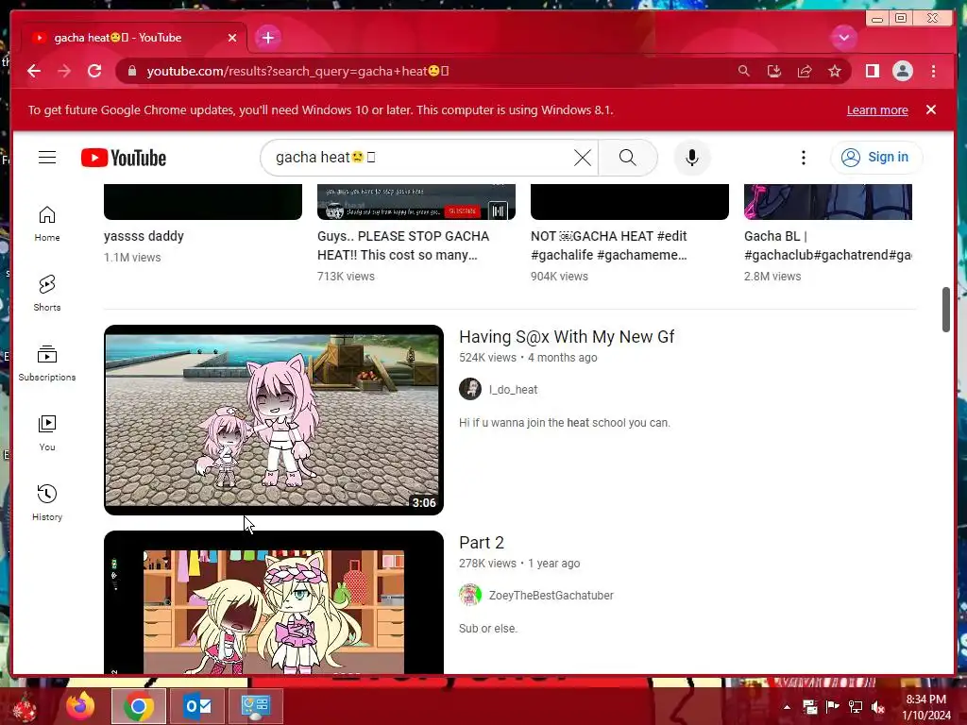
Task: Run the search with the magnifier button
Action: [627, 158]
